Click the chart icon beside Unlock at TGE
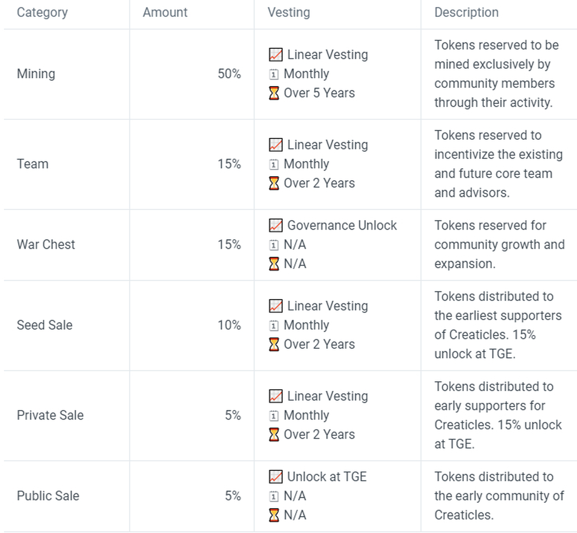The width and height of the screenshot is (577, 533). click(276, 477)
